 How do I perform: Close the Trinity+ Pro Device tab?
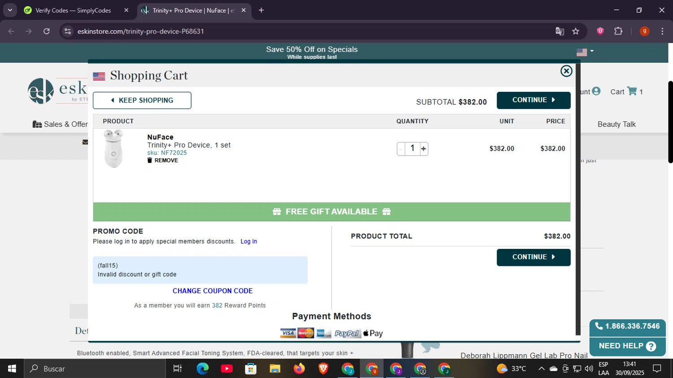[x=244, y=10]
